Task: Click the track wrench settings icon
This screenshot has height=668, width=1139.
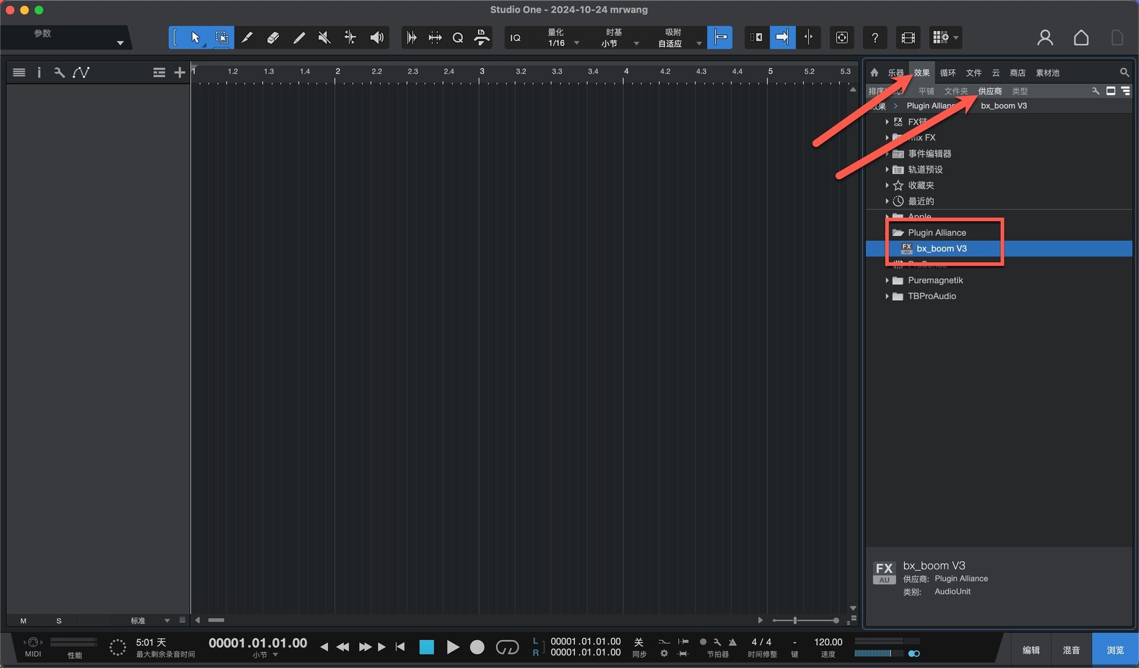Action: tap(59, 72)
